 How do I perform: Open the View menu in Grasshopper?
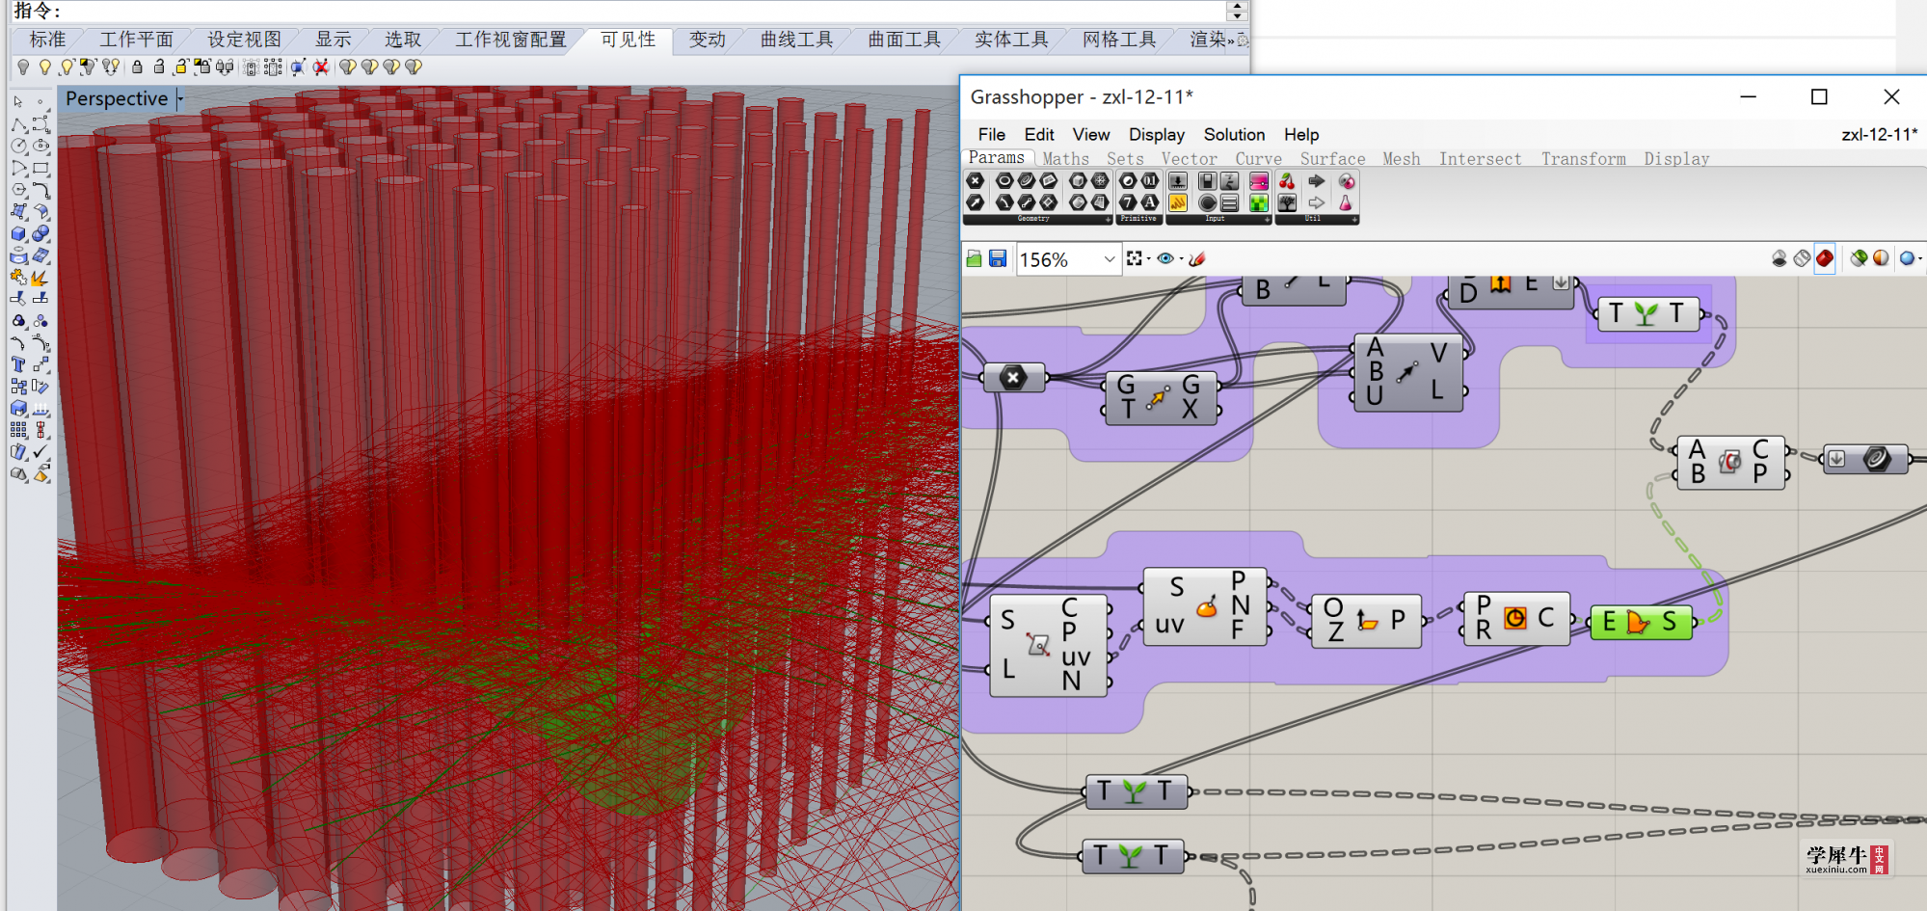(1090, 135)
